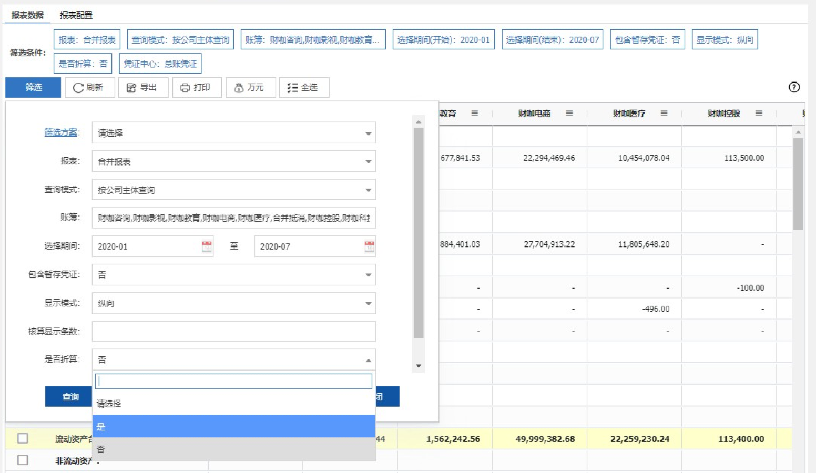Click the help question mark icon
Screen dimensions: 816x473
[x=794, y=87]
